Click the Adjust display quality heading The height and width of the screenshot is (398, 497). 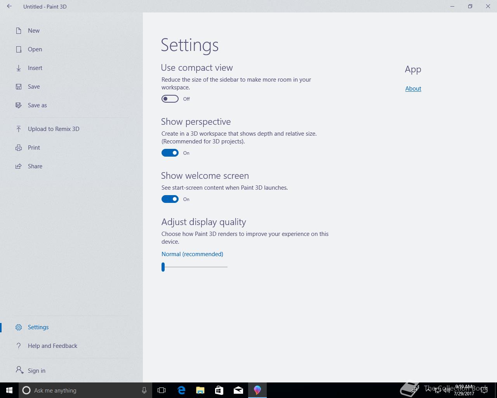[204, 222]
